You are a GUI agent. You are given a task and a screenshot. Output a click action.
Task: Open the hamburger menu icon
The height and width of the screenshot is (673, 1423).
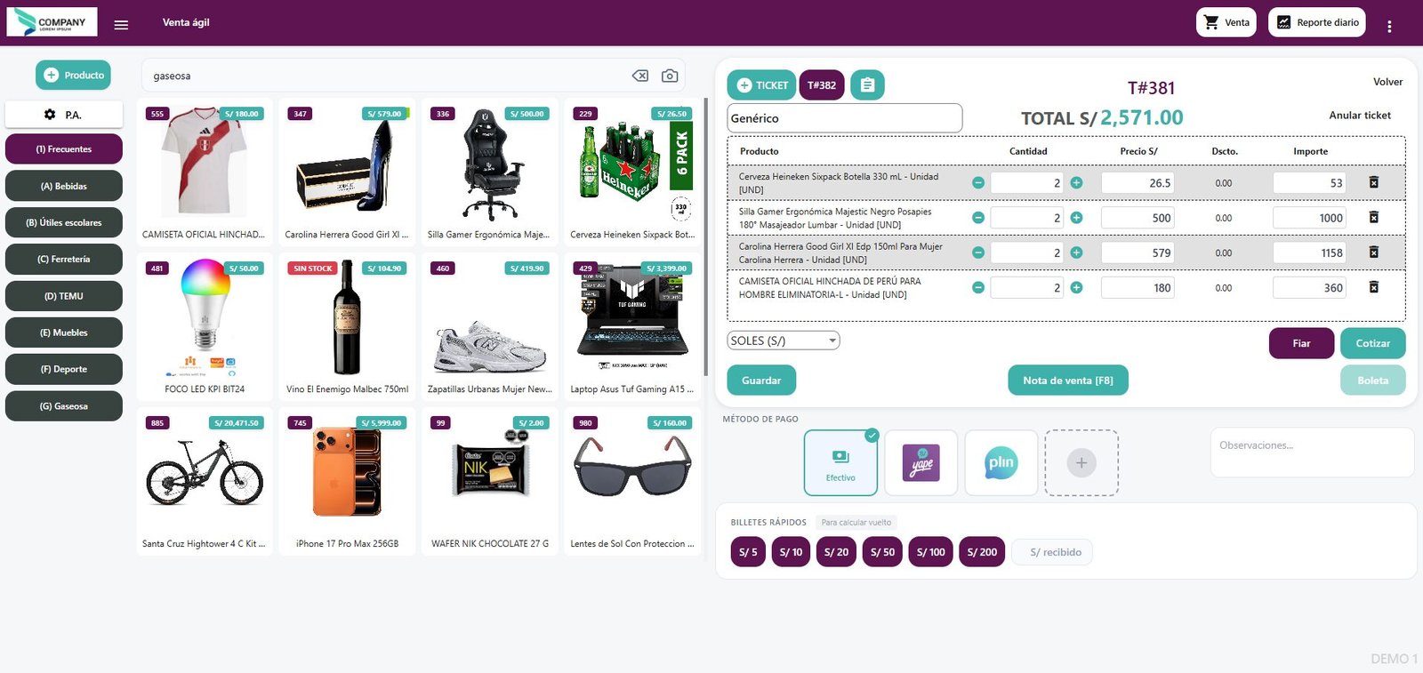coord(121,25)
